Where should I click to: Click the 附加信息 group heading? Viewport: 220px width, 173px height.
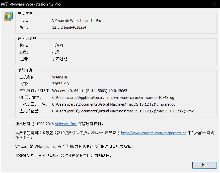(25, 70)
